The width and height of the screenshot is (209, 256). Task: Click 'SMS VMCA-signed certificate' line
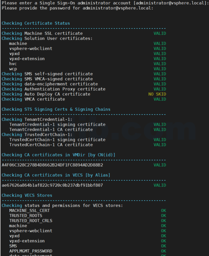(x=58, y=79)
